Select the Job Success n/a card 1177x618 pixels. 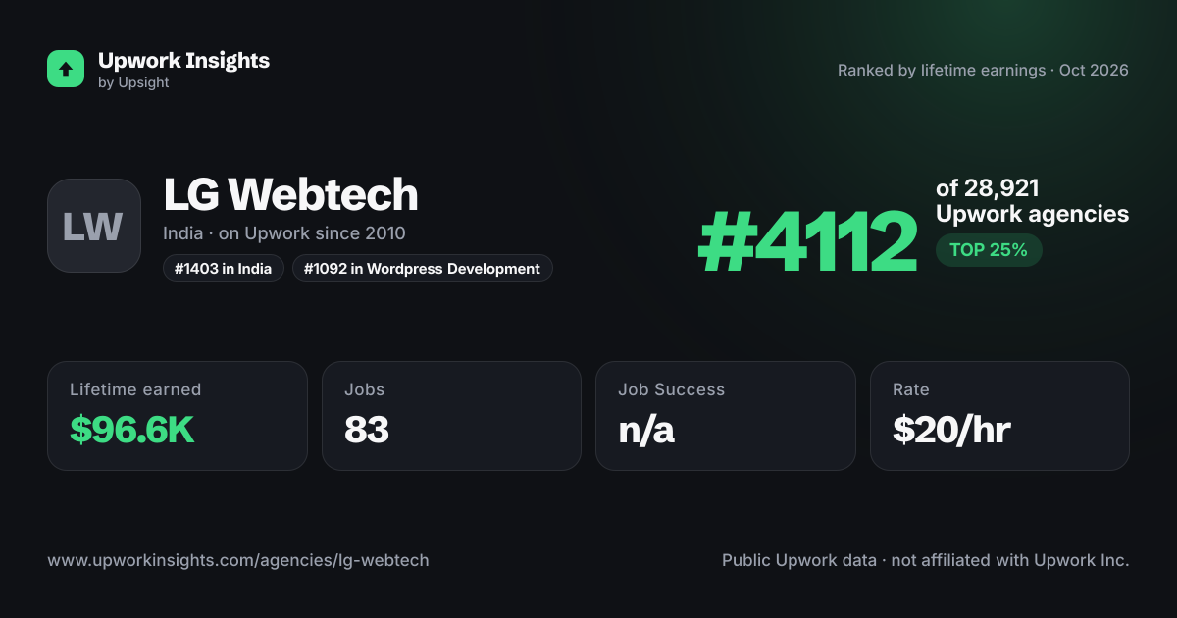[726, 416]
